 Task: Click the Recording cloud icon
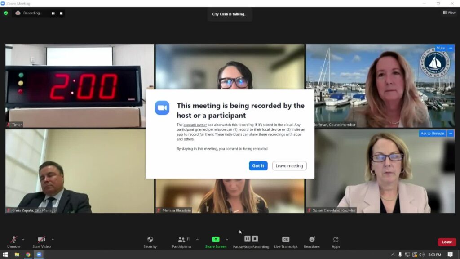tap(18, 13)
